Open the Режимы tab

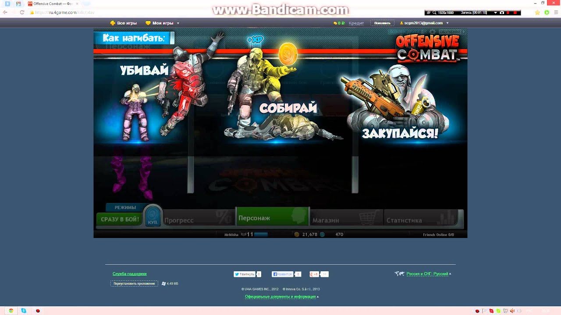[x=125, y=207]
